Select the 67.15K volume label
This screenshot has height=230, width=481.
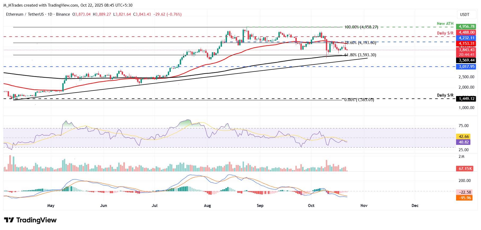(x=465, y=169)
